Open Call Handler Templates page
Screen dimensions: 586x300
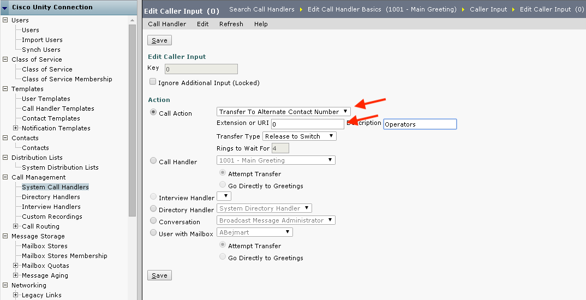click(58, 109)
